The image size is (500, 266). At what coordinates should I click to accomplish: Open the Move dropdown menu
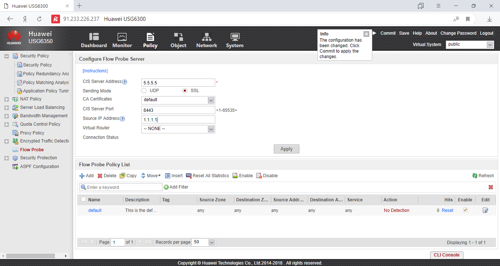click(x=151, y=176)
